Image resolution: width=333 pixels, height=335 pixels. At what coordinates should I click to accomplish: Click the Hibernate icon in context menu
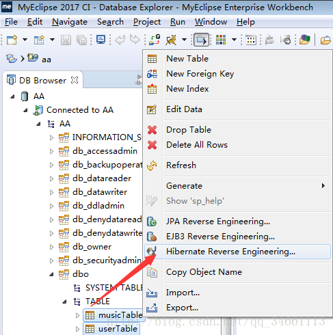(152, 251)
